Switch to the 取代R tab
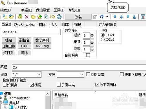Screen dimensions: 146x109 [x=18, y=25]
